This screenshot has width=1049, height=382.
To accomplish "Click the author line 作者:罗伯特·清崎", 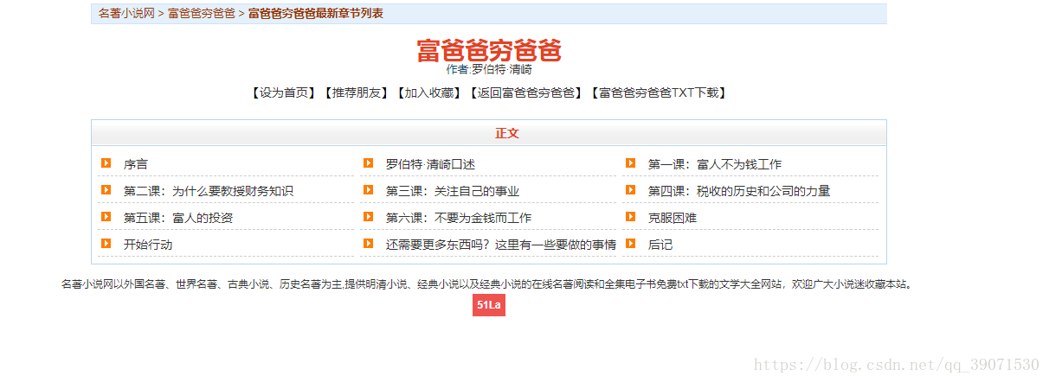I will [489, 69].
